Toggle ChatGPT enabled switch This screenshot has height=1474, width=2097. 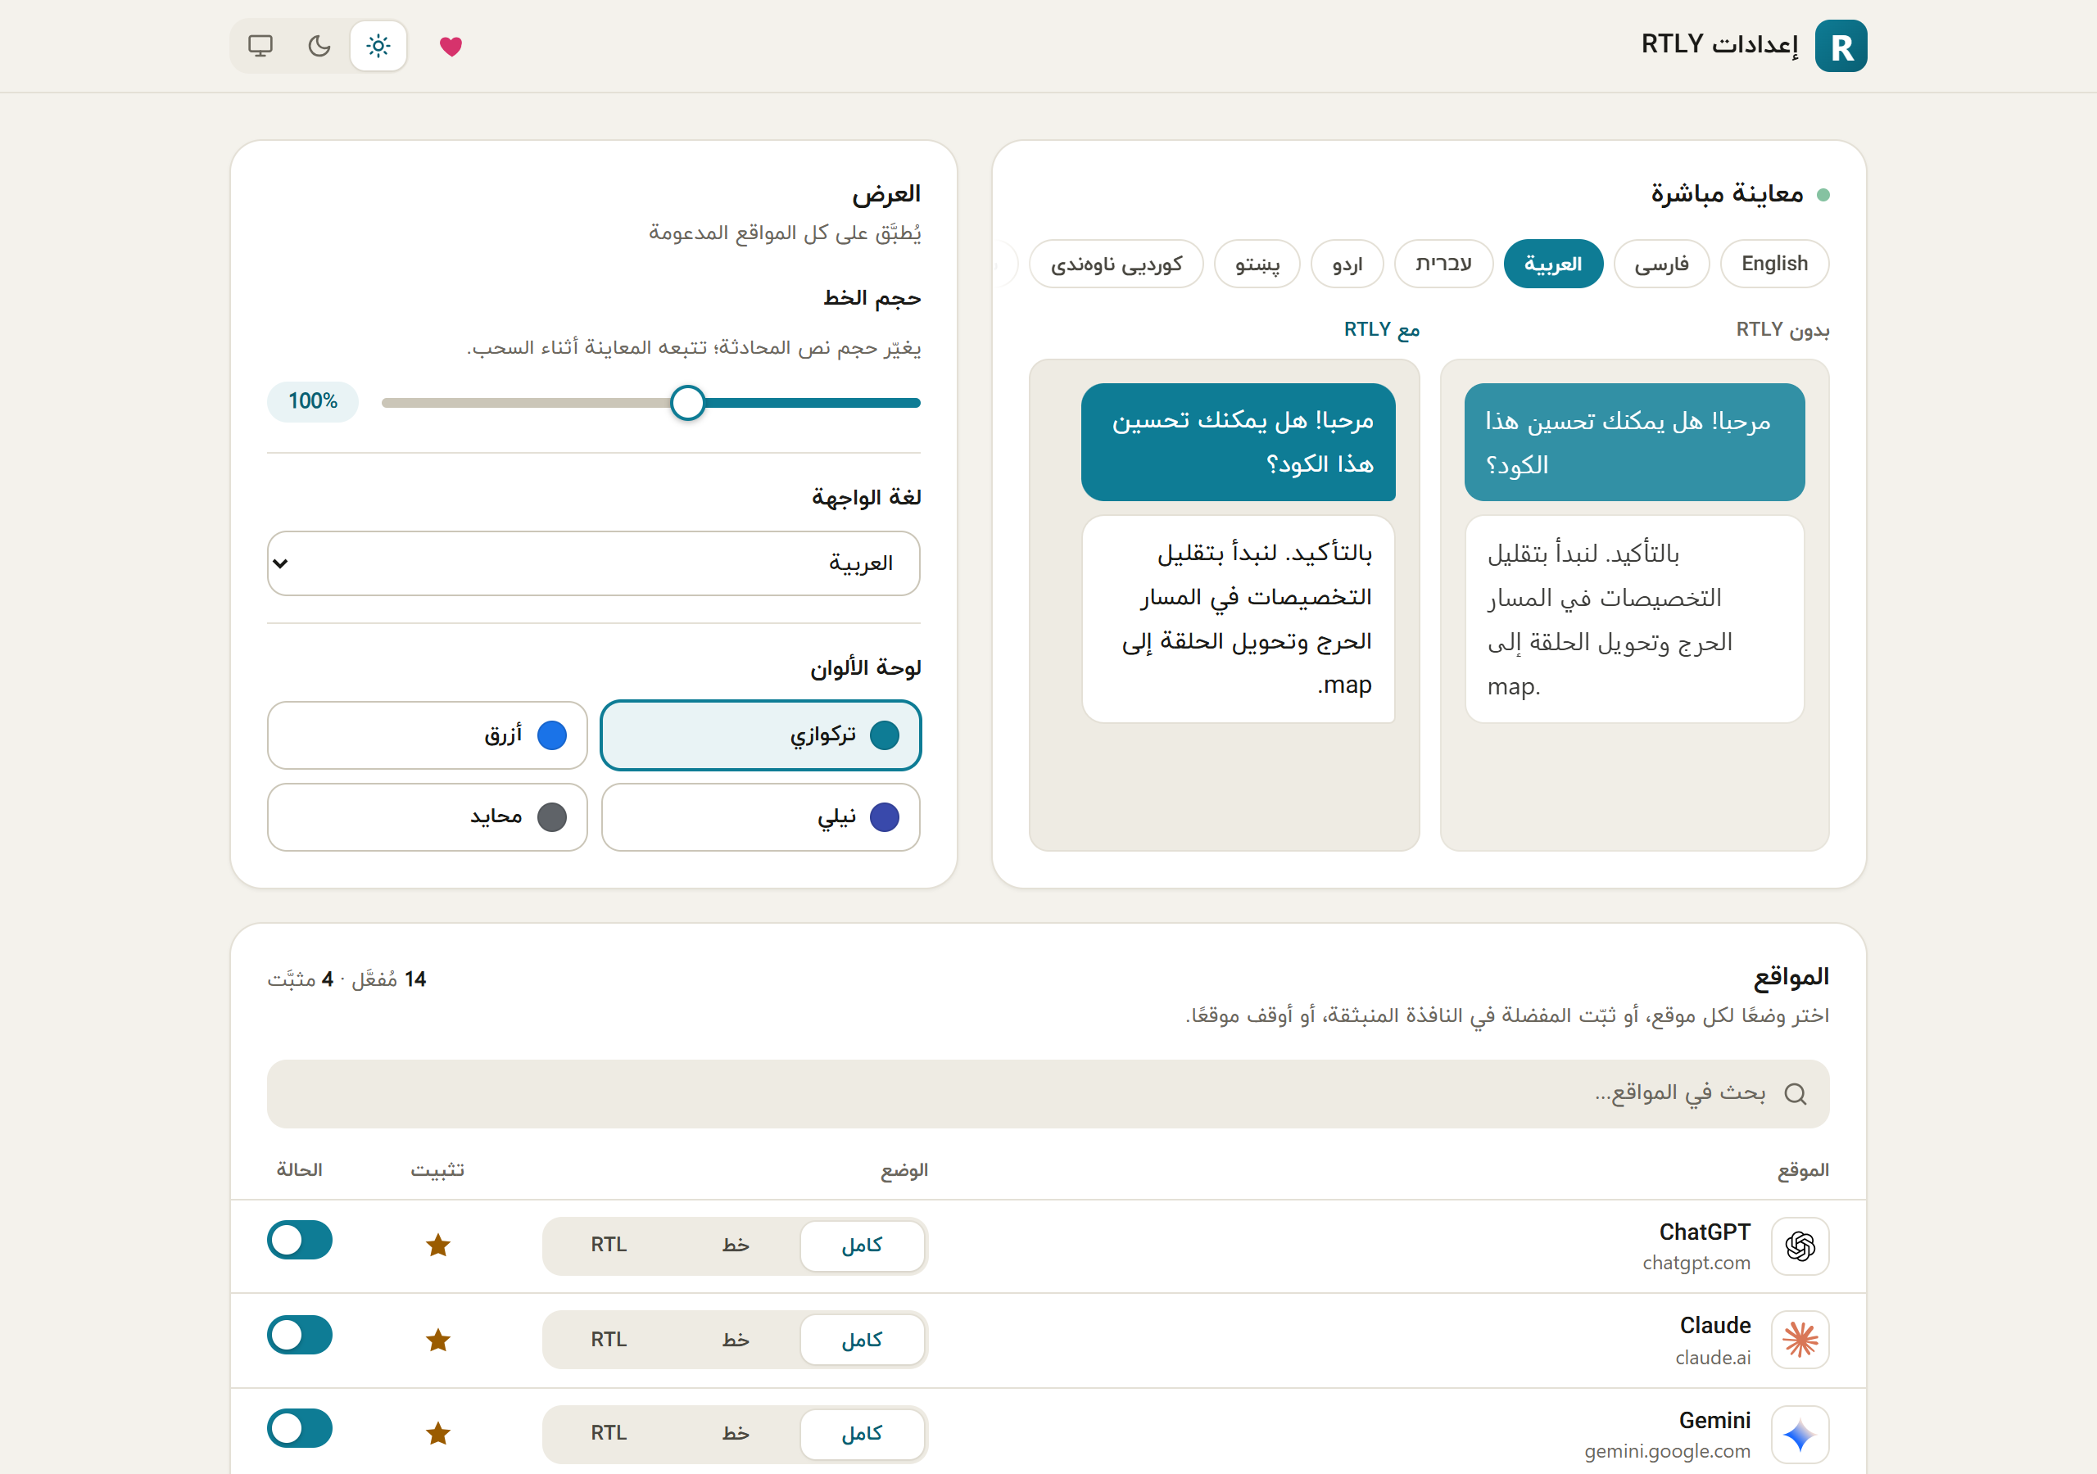click(x=300, y=1239)
